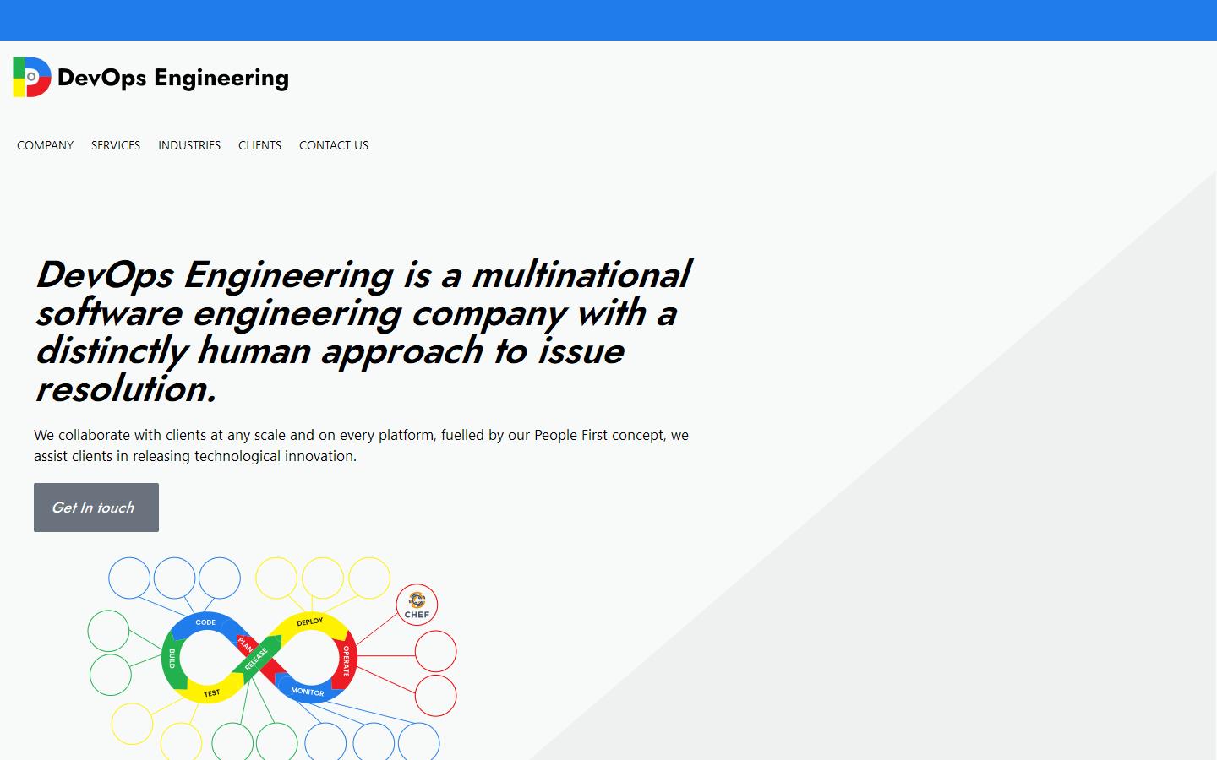1217x760 pixels.
Task: Click a green circle left of BUILD
Action: click(x=109, y=632)
